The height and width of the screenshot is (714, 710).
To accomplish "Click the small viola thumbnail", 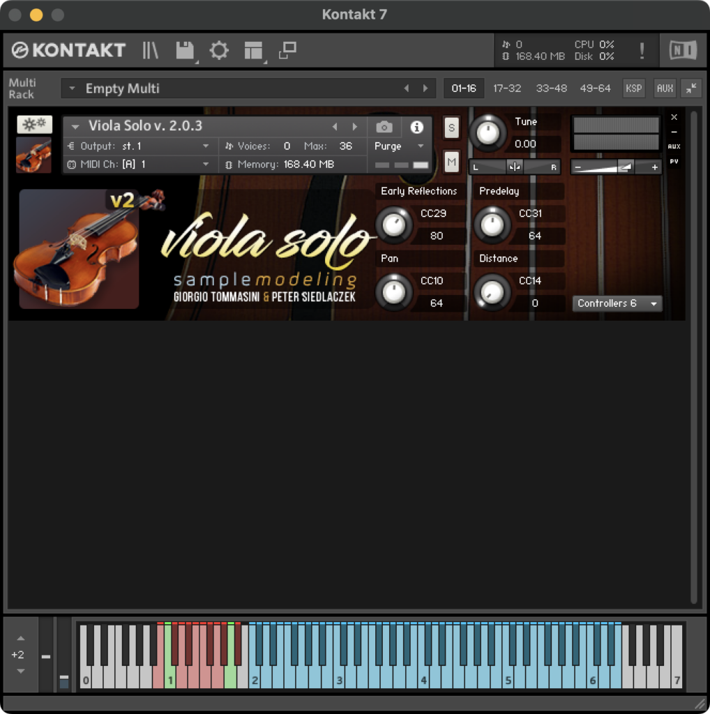I will click(x=33, y=155).
